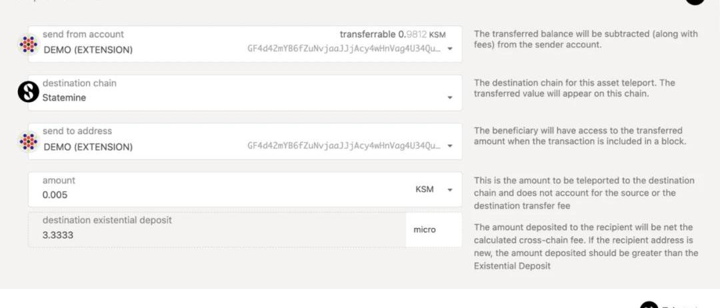The width and height of the screenshot is (720, 308).
Task: Click the sender DEMO (EXTENSION) account name
Action: pyautogui.click(x=88, y=49)
